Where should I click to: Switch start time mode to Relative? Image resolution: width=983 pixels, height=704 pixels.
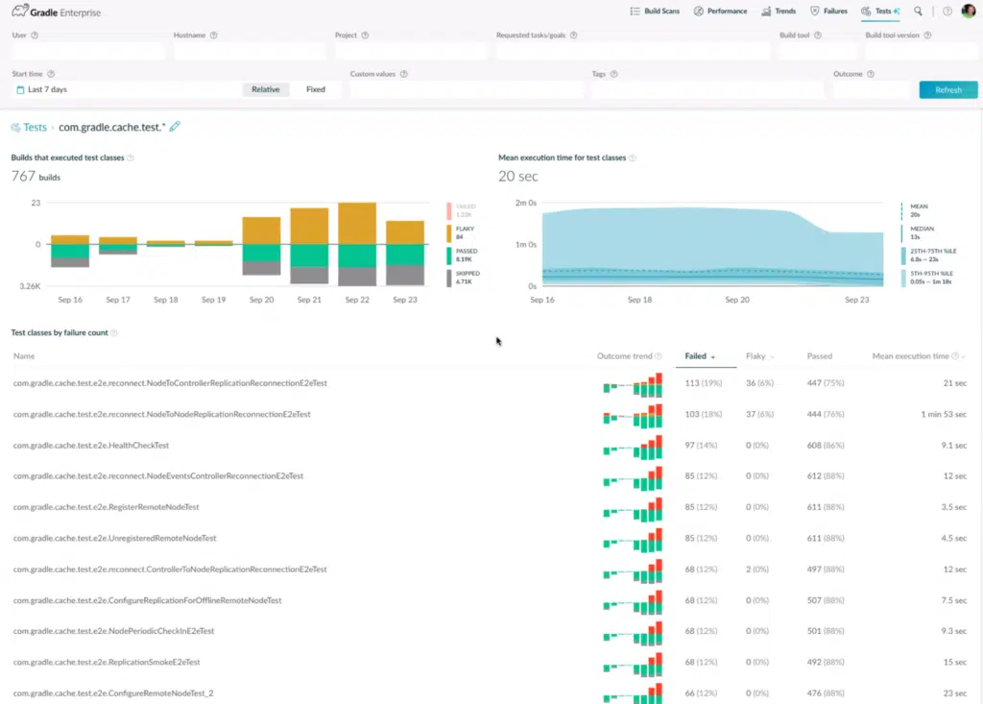coord(266,89)
